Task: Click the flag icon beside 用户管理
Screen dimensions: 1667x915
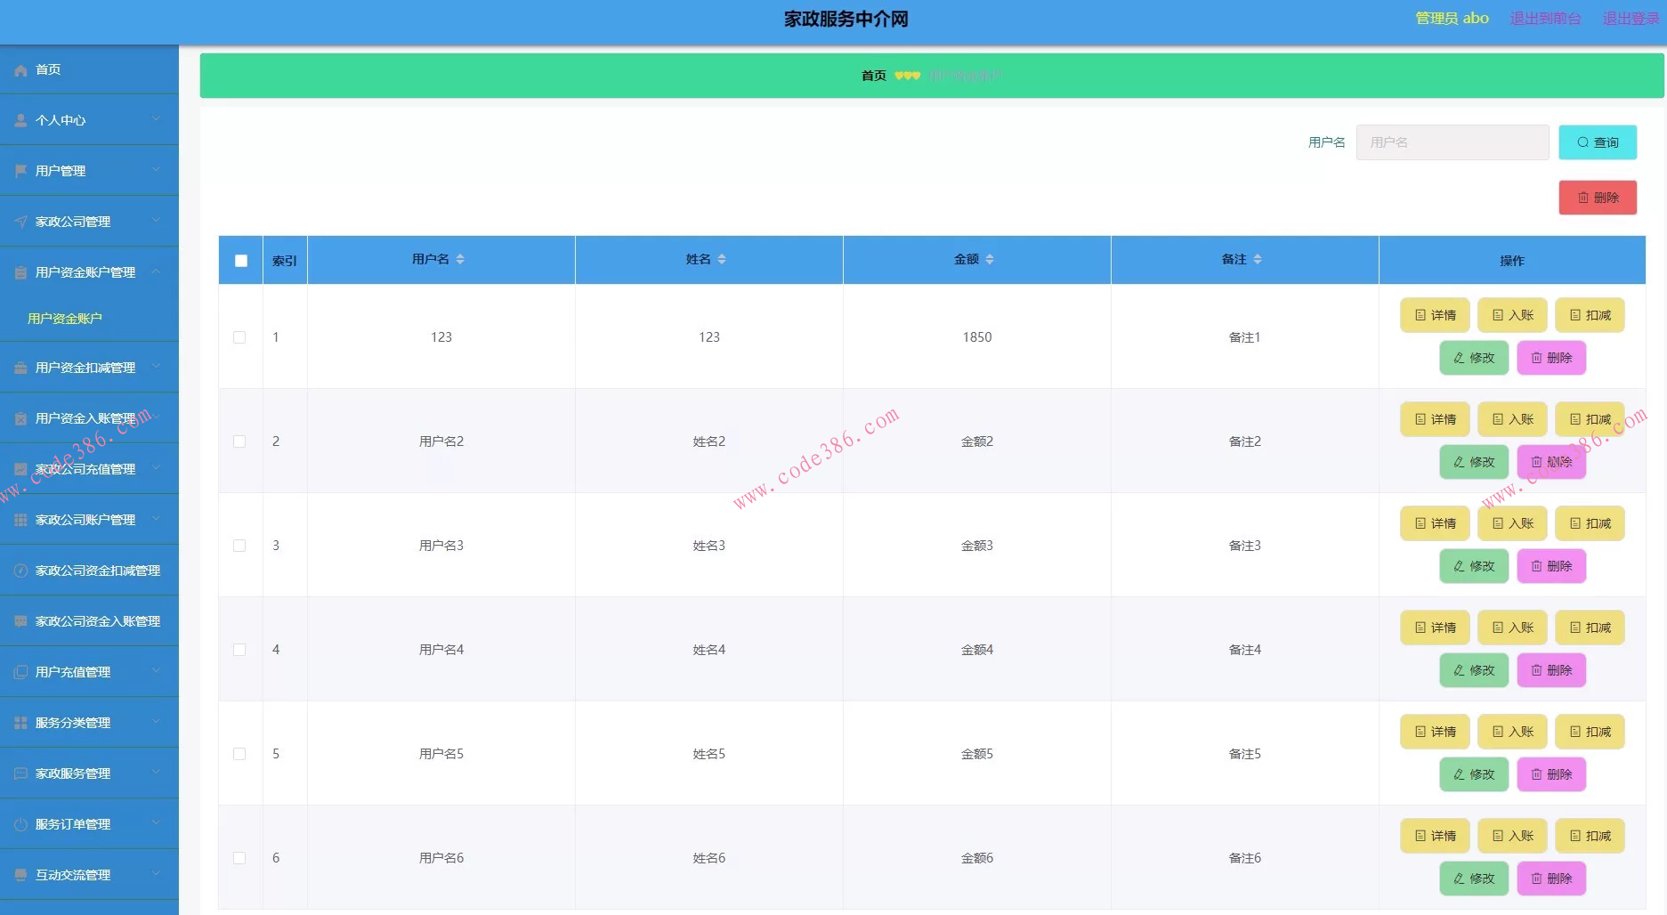Action: [20, 171]
